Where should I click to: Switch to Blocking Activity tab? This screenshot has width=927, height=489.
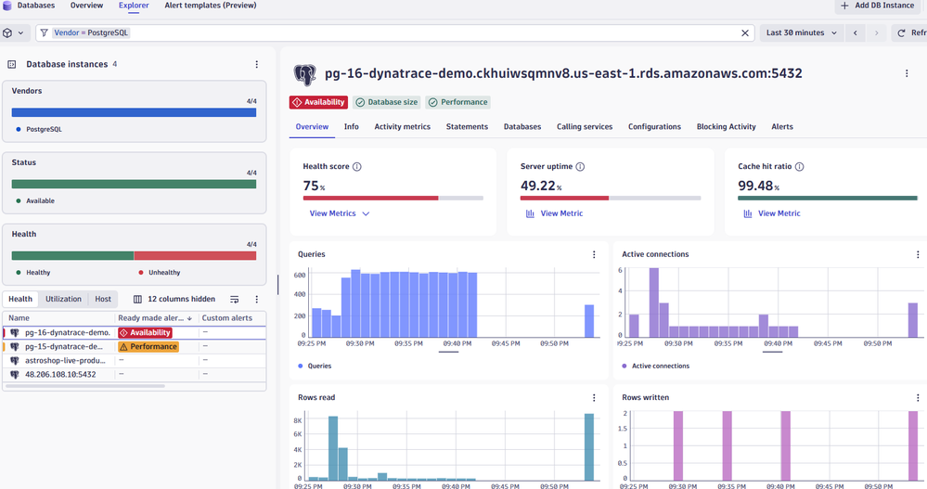[x=726, y=126]
